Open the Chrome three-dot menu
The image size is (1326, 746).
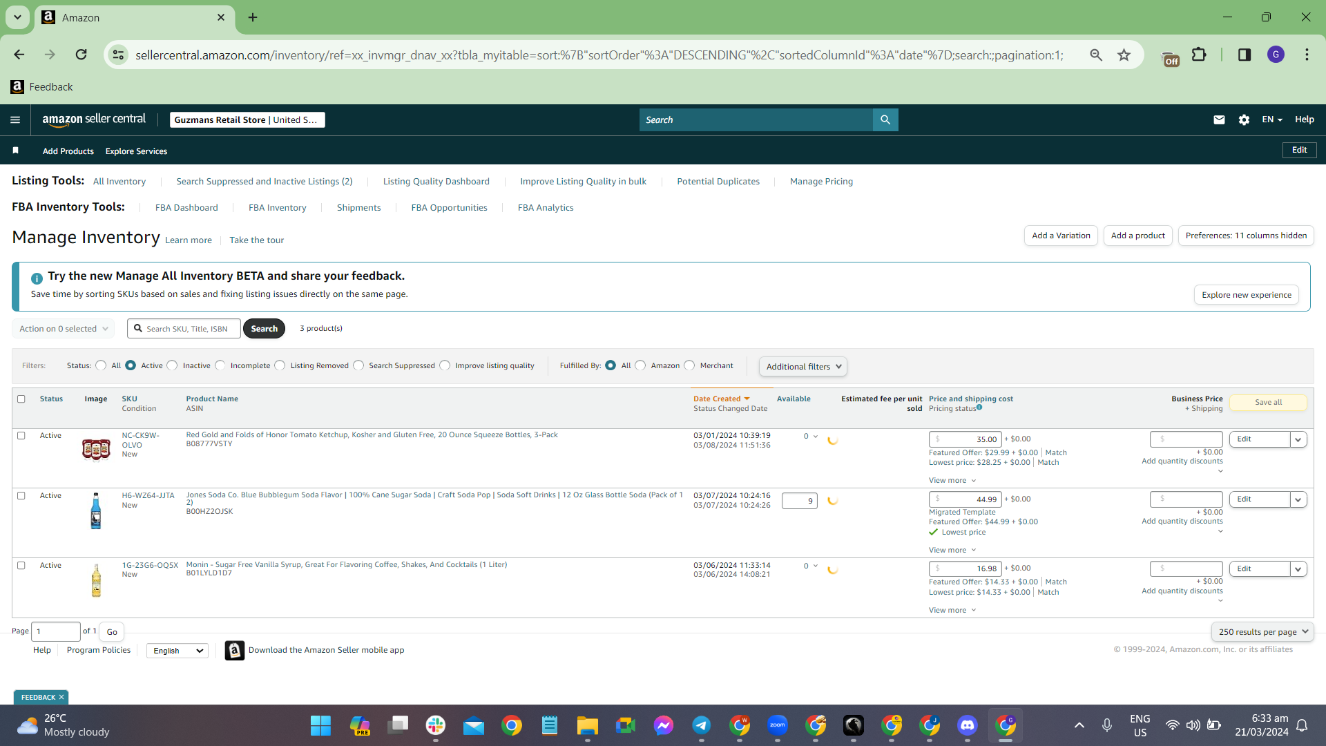pos(1307,55)
